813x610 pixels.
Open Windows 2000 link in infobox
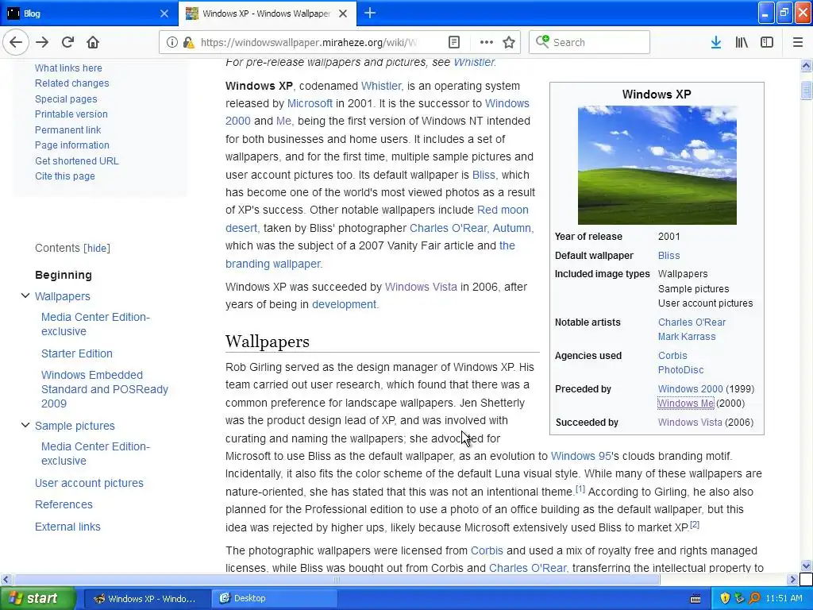[690, 388]
